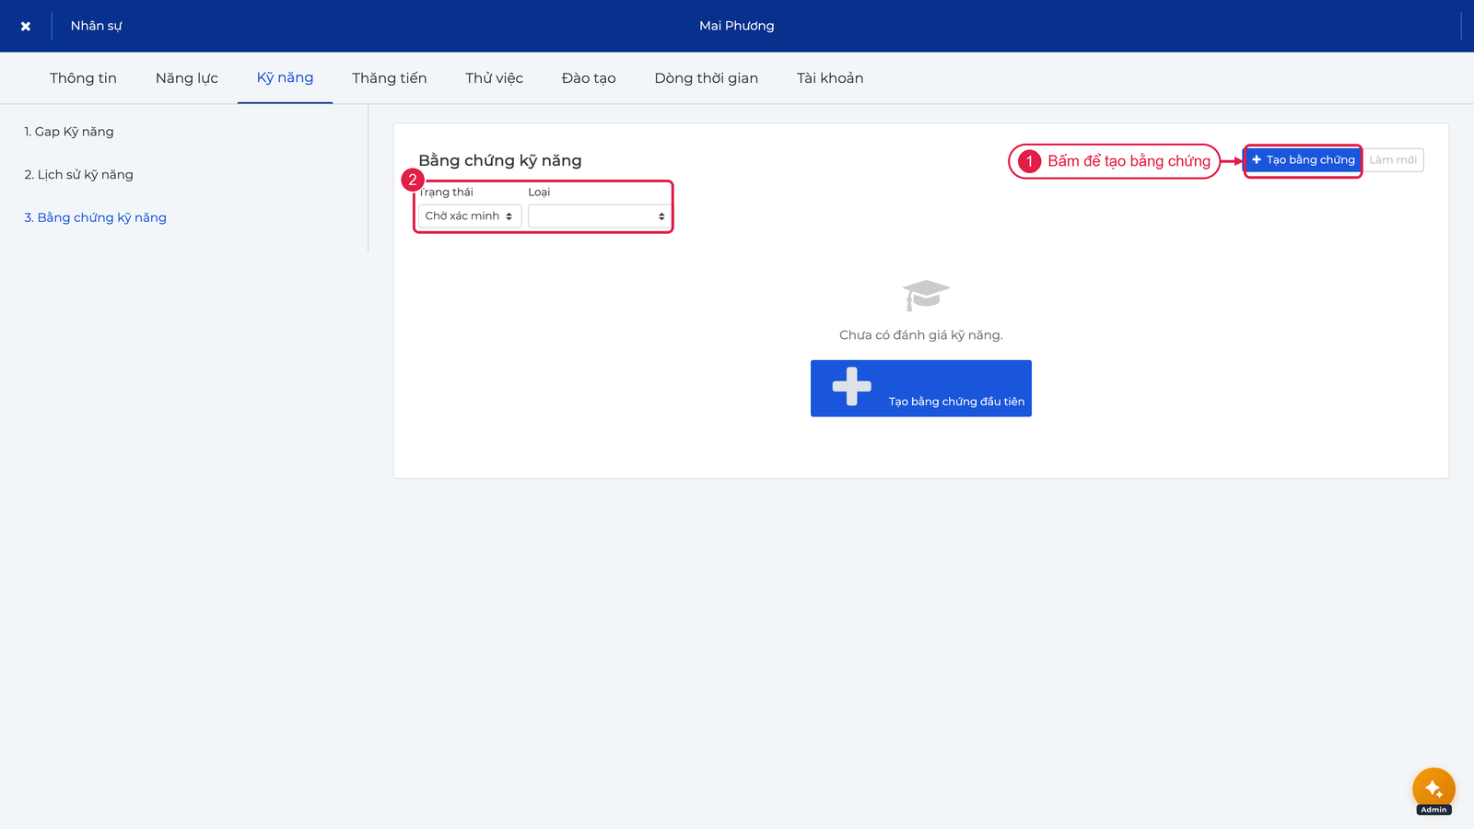This screenshot has width=1474, height=829.
Task: Open the Trạng thái dropdown showing Chờ xác minh
Action: pyautogui.click(x=470, y=216)
